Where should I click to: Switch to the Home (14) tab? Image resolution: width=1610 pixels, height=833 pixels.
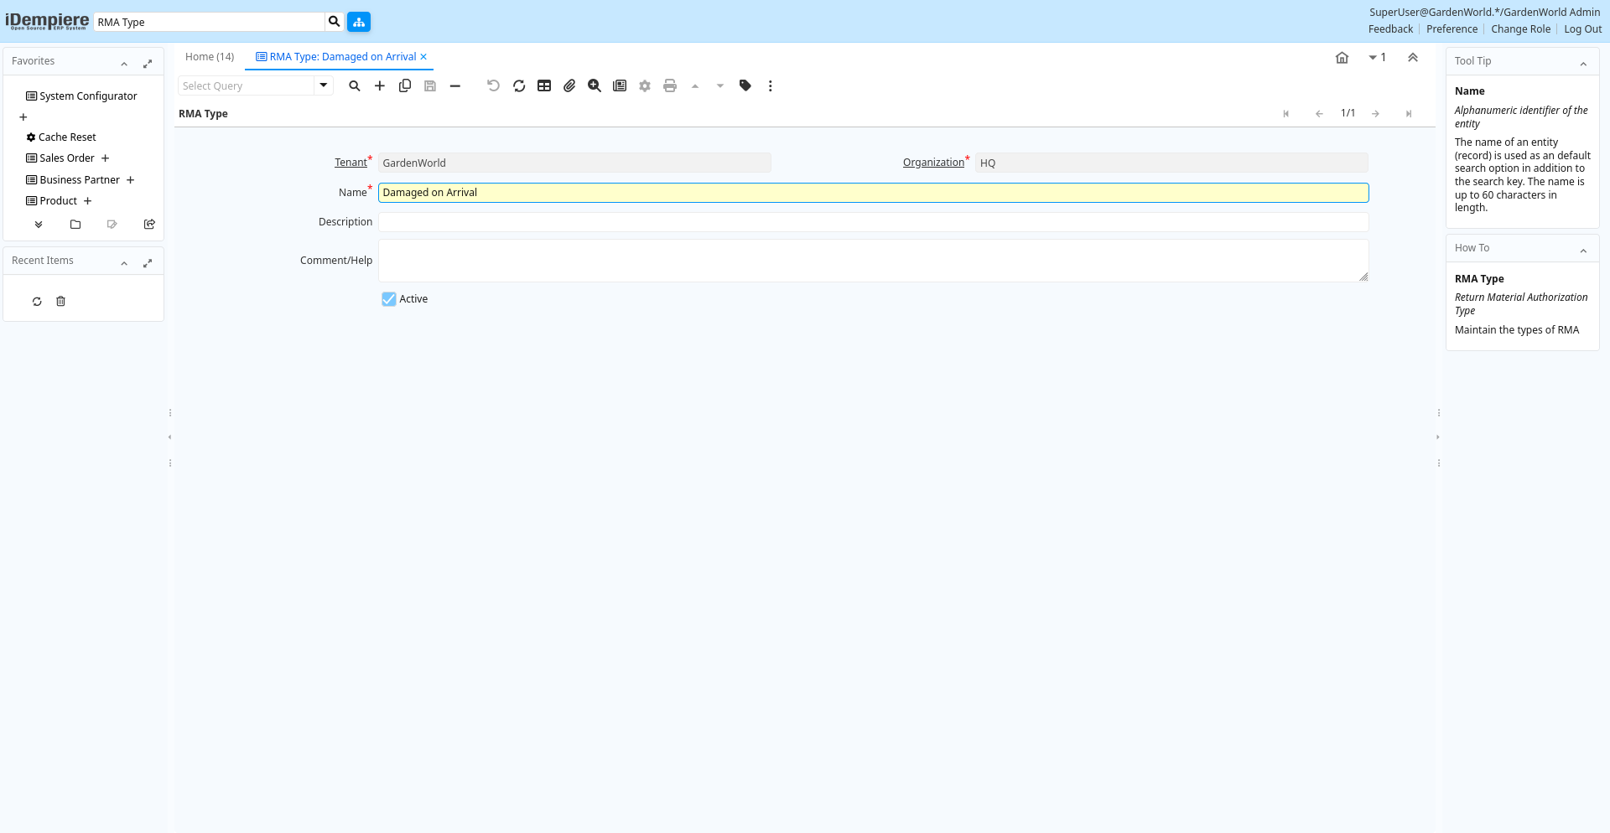210,57
